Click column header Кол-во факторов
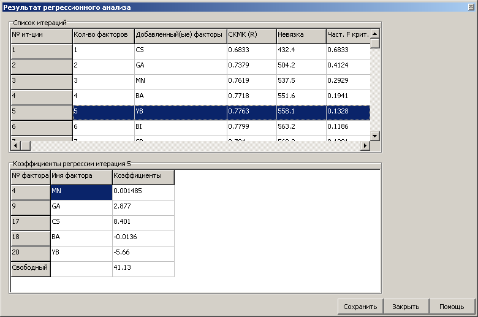 104,36
